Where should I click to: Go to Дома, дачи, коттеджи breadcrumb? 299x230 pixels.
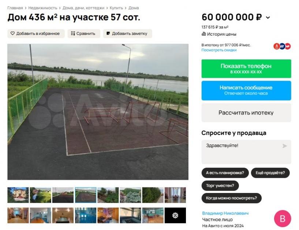[83, 8]
